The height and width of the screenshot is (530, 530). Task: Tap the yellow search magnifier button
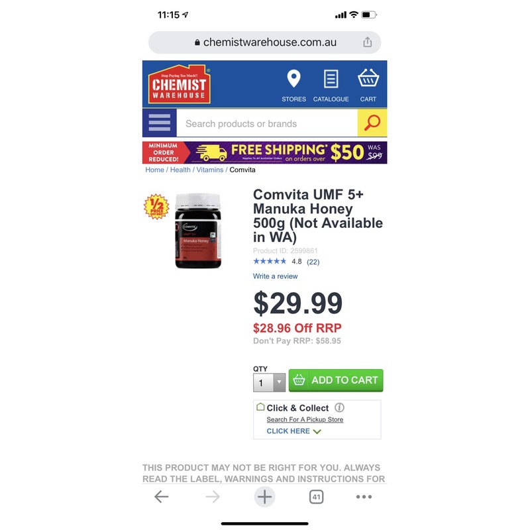[x=372, y=123]
